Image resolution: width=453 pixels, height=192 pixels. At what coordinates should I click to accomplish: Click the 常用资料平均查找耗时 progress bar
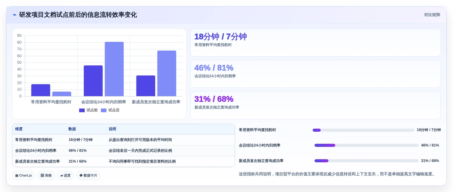pos(363,130)
